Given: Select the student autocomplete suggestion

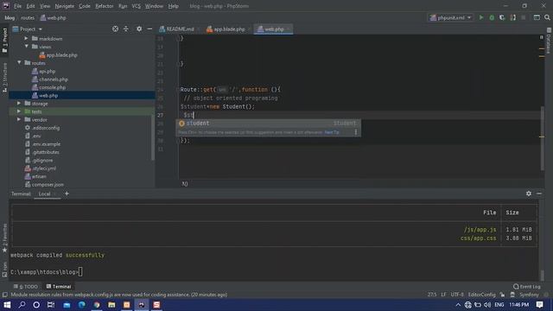Looking at the screenshot, I should pyautogui.click(x=269, y=123).
